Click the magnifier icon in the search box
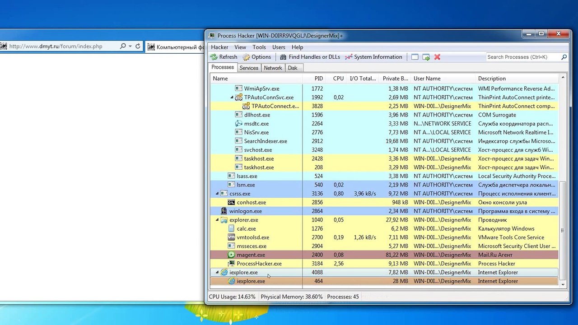 click(564, 57)
